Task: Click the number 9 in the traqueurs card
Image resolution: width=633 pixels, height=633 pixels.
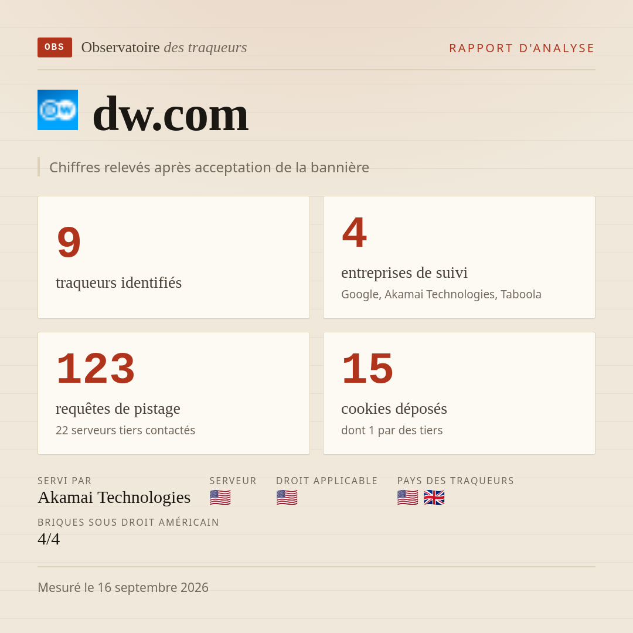Action: pyautogui.click(x=69, y=242)
